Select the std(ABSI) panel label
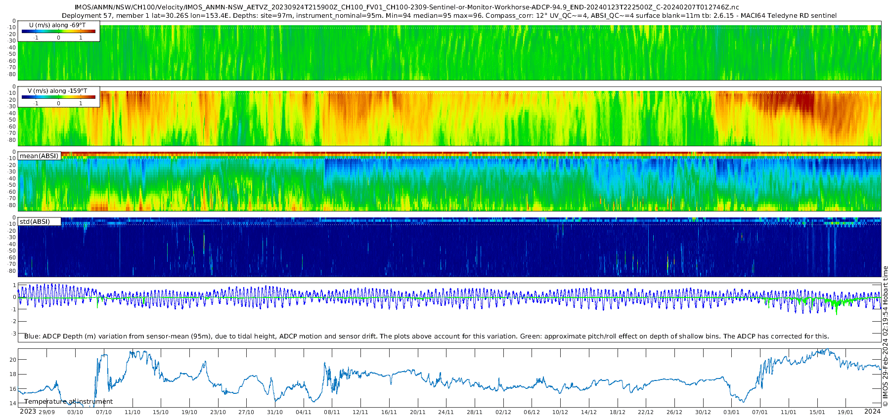Viewport: 890px width, 420px height. (x=39, y=221)
